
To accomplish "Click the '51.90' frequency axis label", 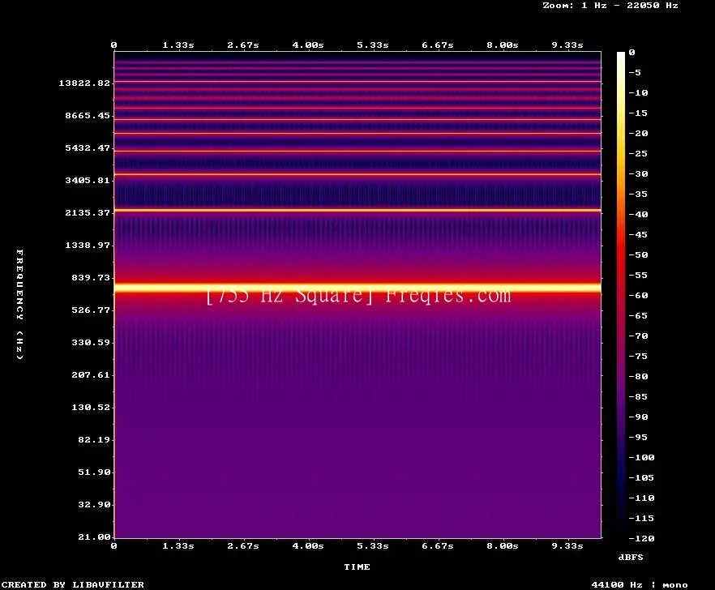I will click(94, 472).
